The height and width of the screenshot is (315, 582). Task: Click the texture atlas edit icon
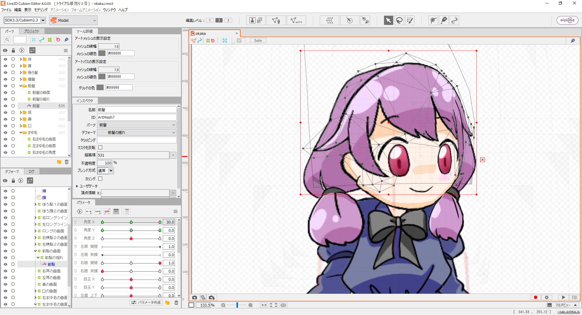(256, 20)
